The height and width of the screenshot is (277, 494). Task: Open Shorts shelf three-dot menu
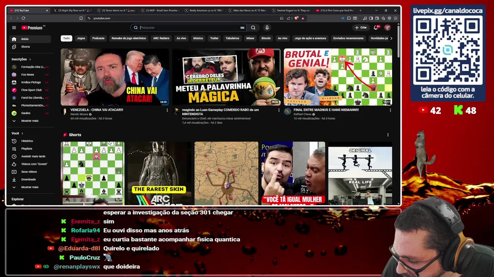(388, 135)
